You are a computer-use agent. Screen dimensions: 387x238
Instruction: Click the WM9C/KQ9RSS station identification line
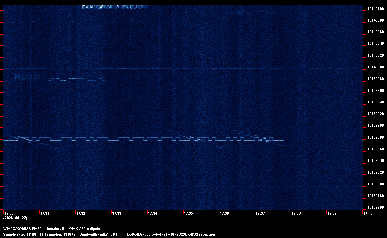(52, 229)
